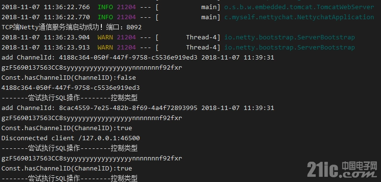Click the Disconnected client /127.0.0.1:46500 line

[71, 138]
